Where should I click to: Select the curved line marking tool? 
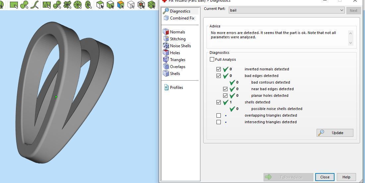[35, 5]
